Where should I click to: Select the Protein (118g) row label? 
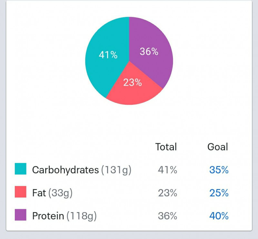point(64,216)
